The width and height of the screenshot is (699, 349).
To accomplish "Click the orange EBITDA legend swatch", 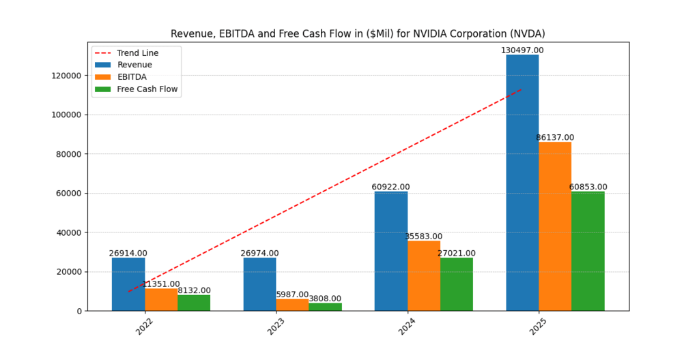I will [x=102, y=77].
